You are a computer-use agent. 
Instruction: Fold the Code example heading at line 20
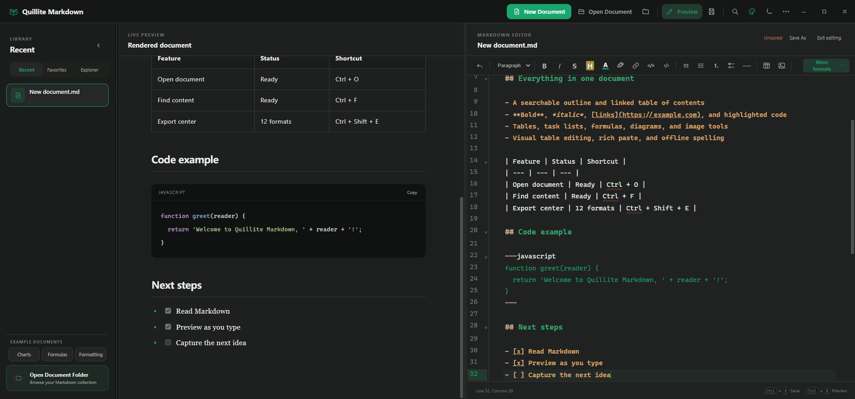(486, 232)
